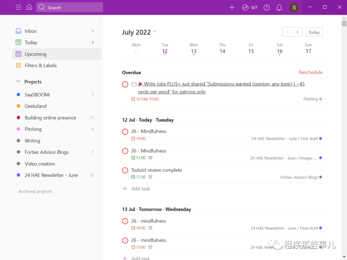347x260 pixels.
Task: Select Upcoming view in sidebar
Action: tap(57, 54)
